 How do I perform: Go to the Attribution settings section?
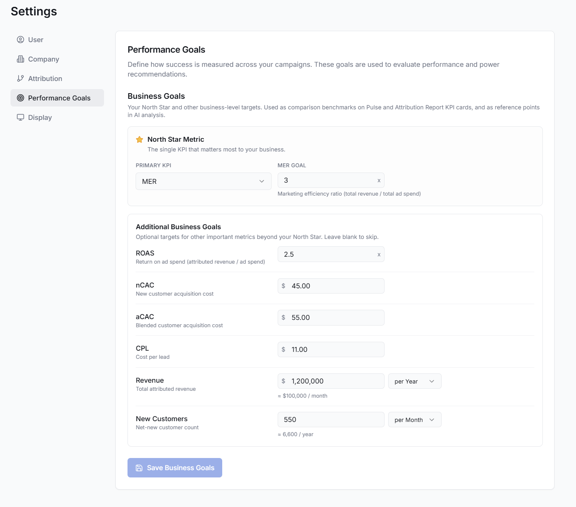pos(57,79)
